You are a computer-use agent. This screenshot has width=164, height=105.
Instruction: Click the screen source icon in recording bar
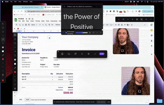[69, 54]
